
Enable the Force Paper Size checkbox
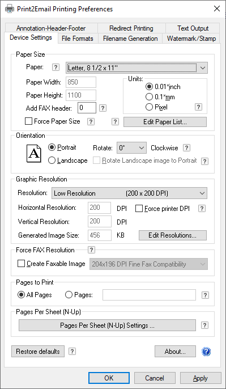pos(29,121)
